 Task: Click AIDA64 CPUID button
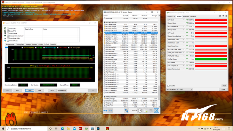(52, 90)
